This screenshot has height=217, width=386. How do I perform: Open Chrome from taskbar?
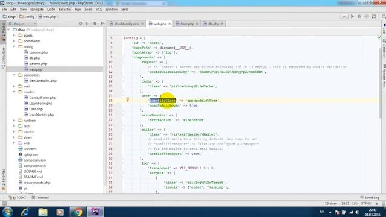tap(78, 212)
